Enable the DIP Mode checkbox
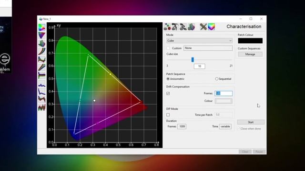Screen dimensions: 305x171 point(168,115)
